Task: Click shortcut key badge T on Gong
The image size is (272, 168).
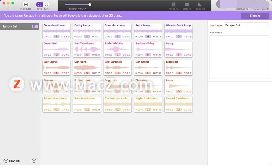Action: [178, 55]
